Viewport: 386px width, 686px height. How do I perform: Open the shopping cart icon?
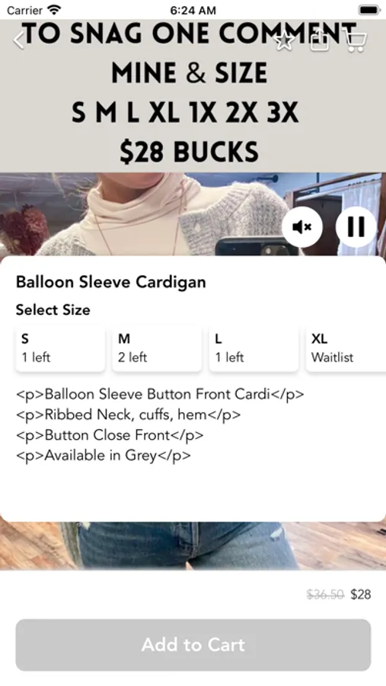click(x=356, y=42)
